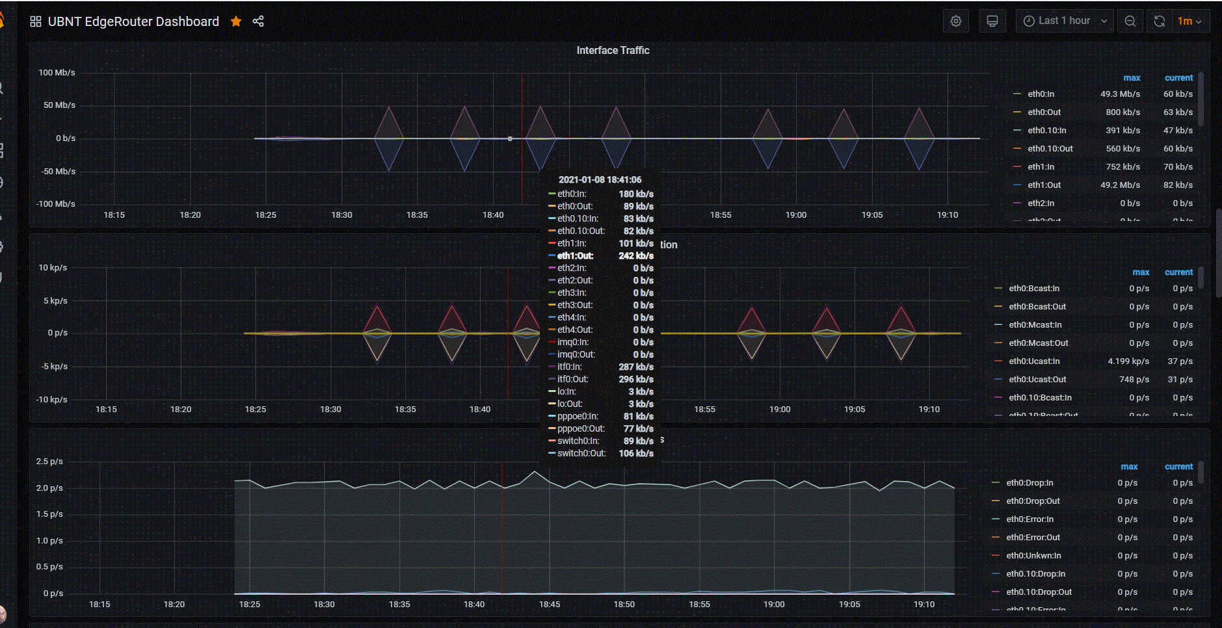Viewport: 1222px width, 628px height.
Task: Sort drop/error panel legend by max
Action: click(x=1129, y=466)
